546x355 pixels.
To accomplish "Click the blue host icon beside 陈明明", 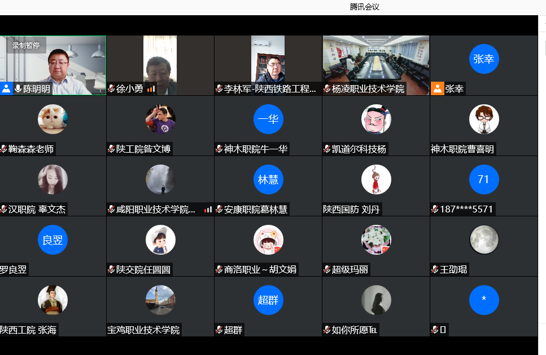I will point(6,88).
